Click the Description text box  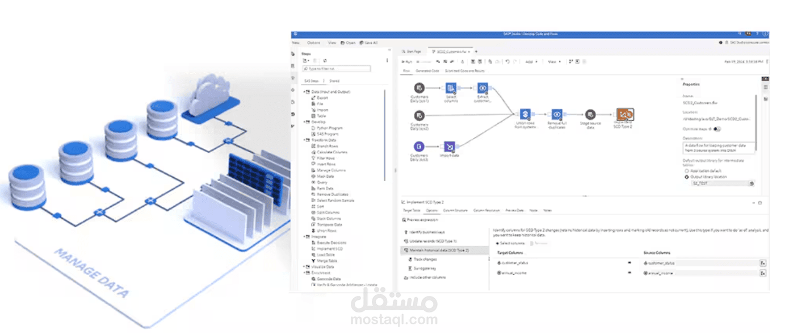[719, 148]
